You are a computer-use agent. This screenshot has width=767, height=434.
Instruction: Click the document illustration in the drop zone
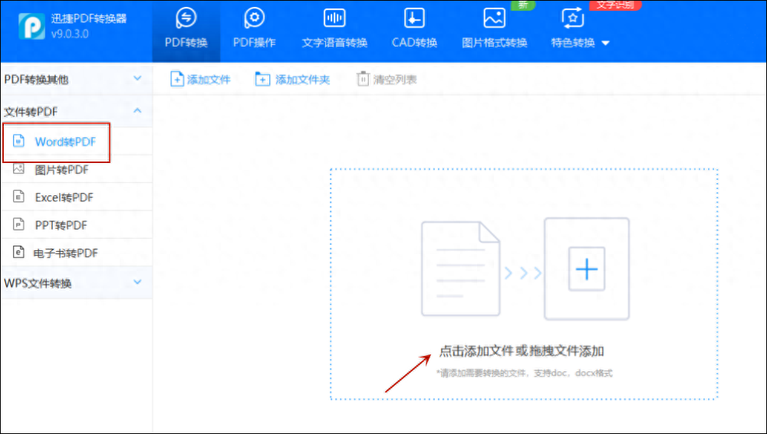(x=460, y=269)
